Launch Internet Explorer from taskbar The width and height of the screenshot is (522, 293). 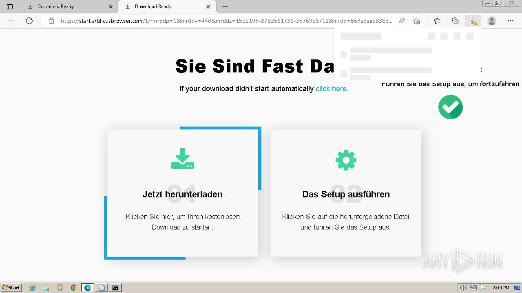tap(33, 288)
